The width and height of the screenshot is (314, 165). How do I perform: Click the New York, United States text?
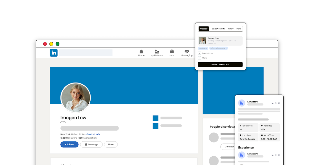coord(73,134)
